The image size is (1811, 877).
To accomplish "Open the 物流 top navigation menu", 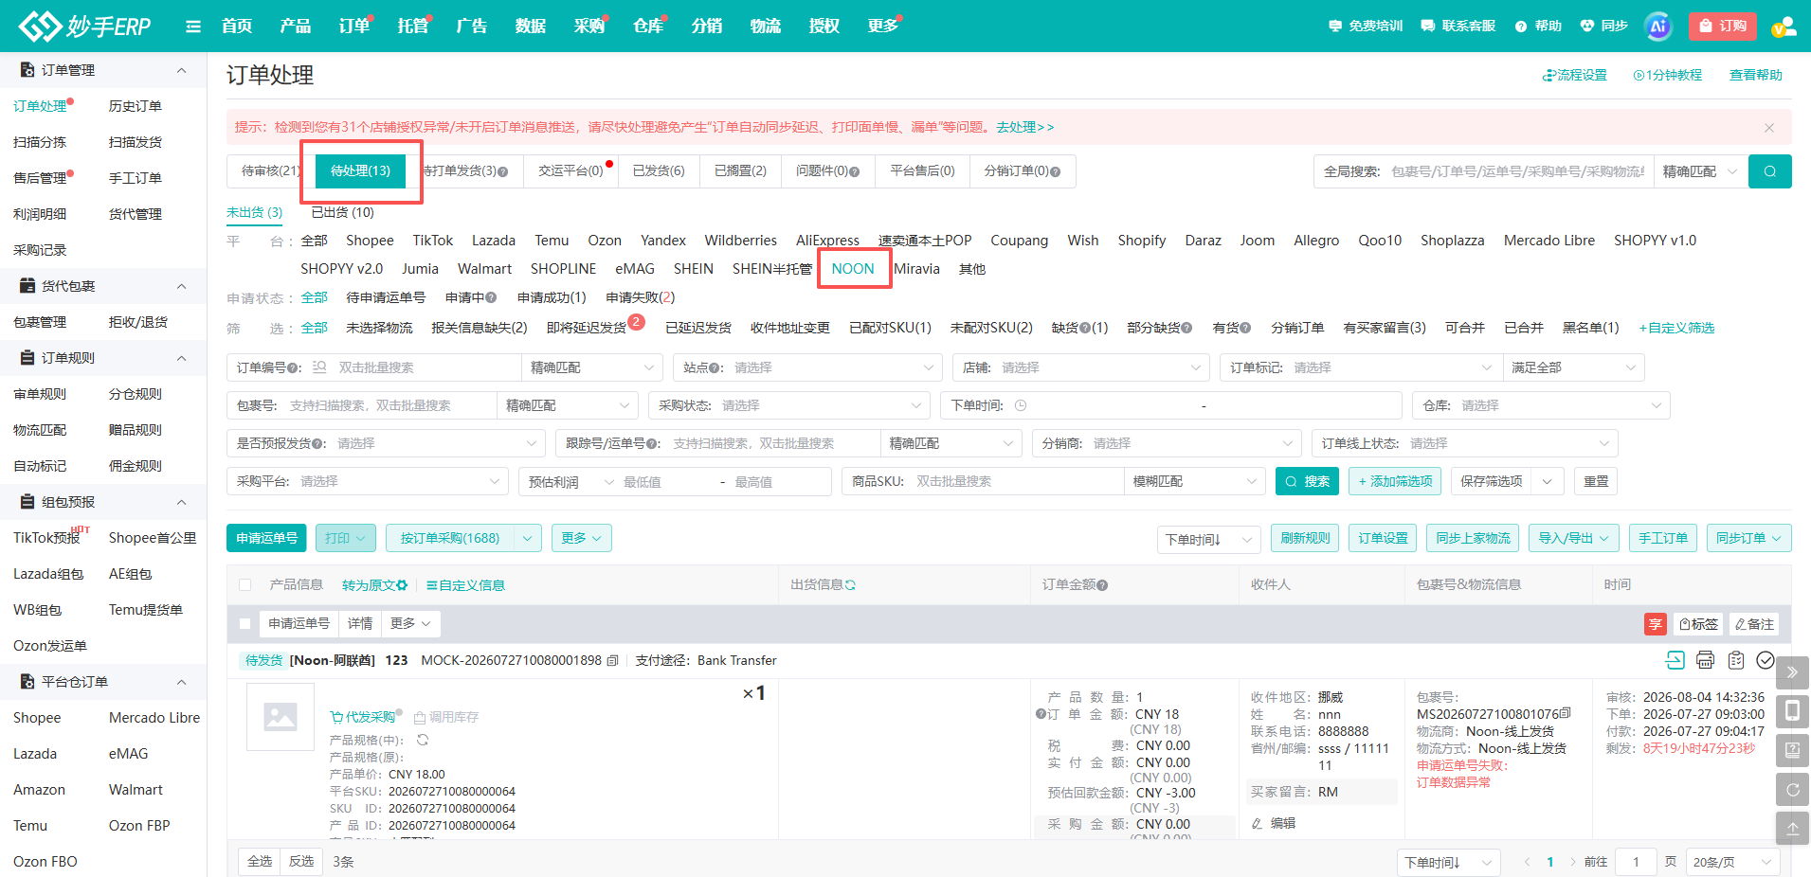I will click(x=765, y=27).
